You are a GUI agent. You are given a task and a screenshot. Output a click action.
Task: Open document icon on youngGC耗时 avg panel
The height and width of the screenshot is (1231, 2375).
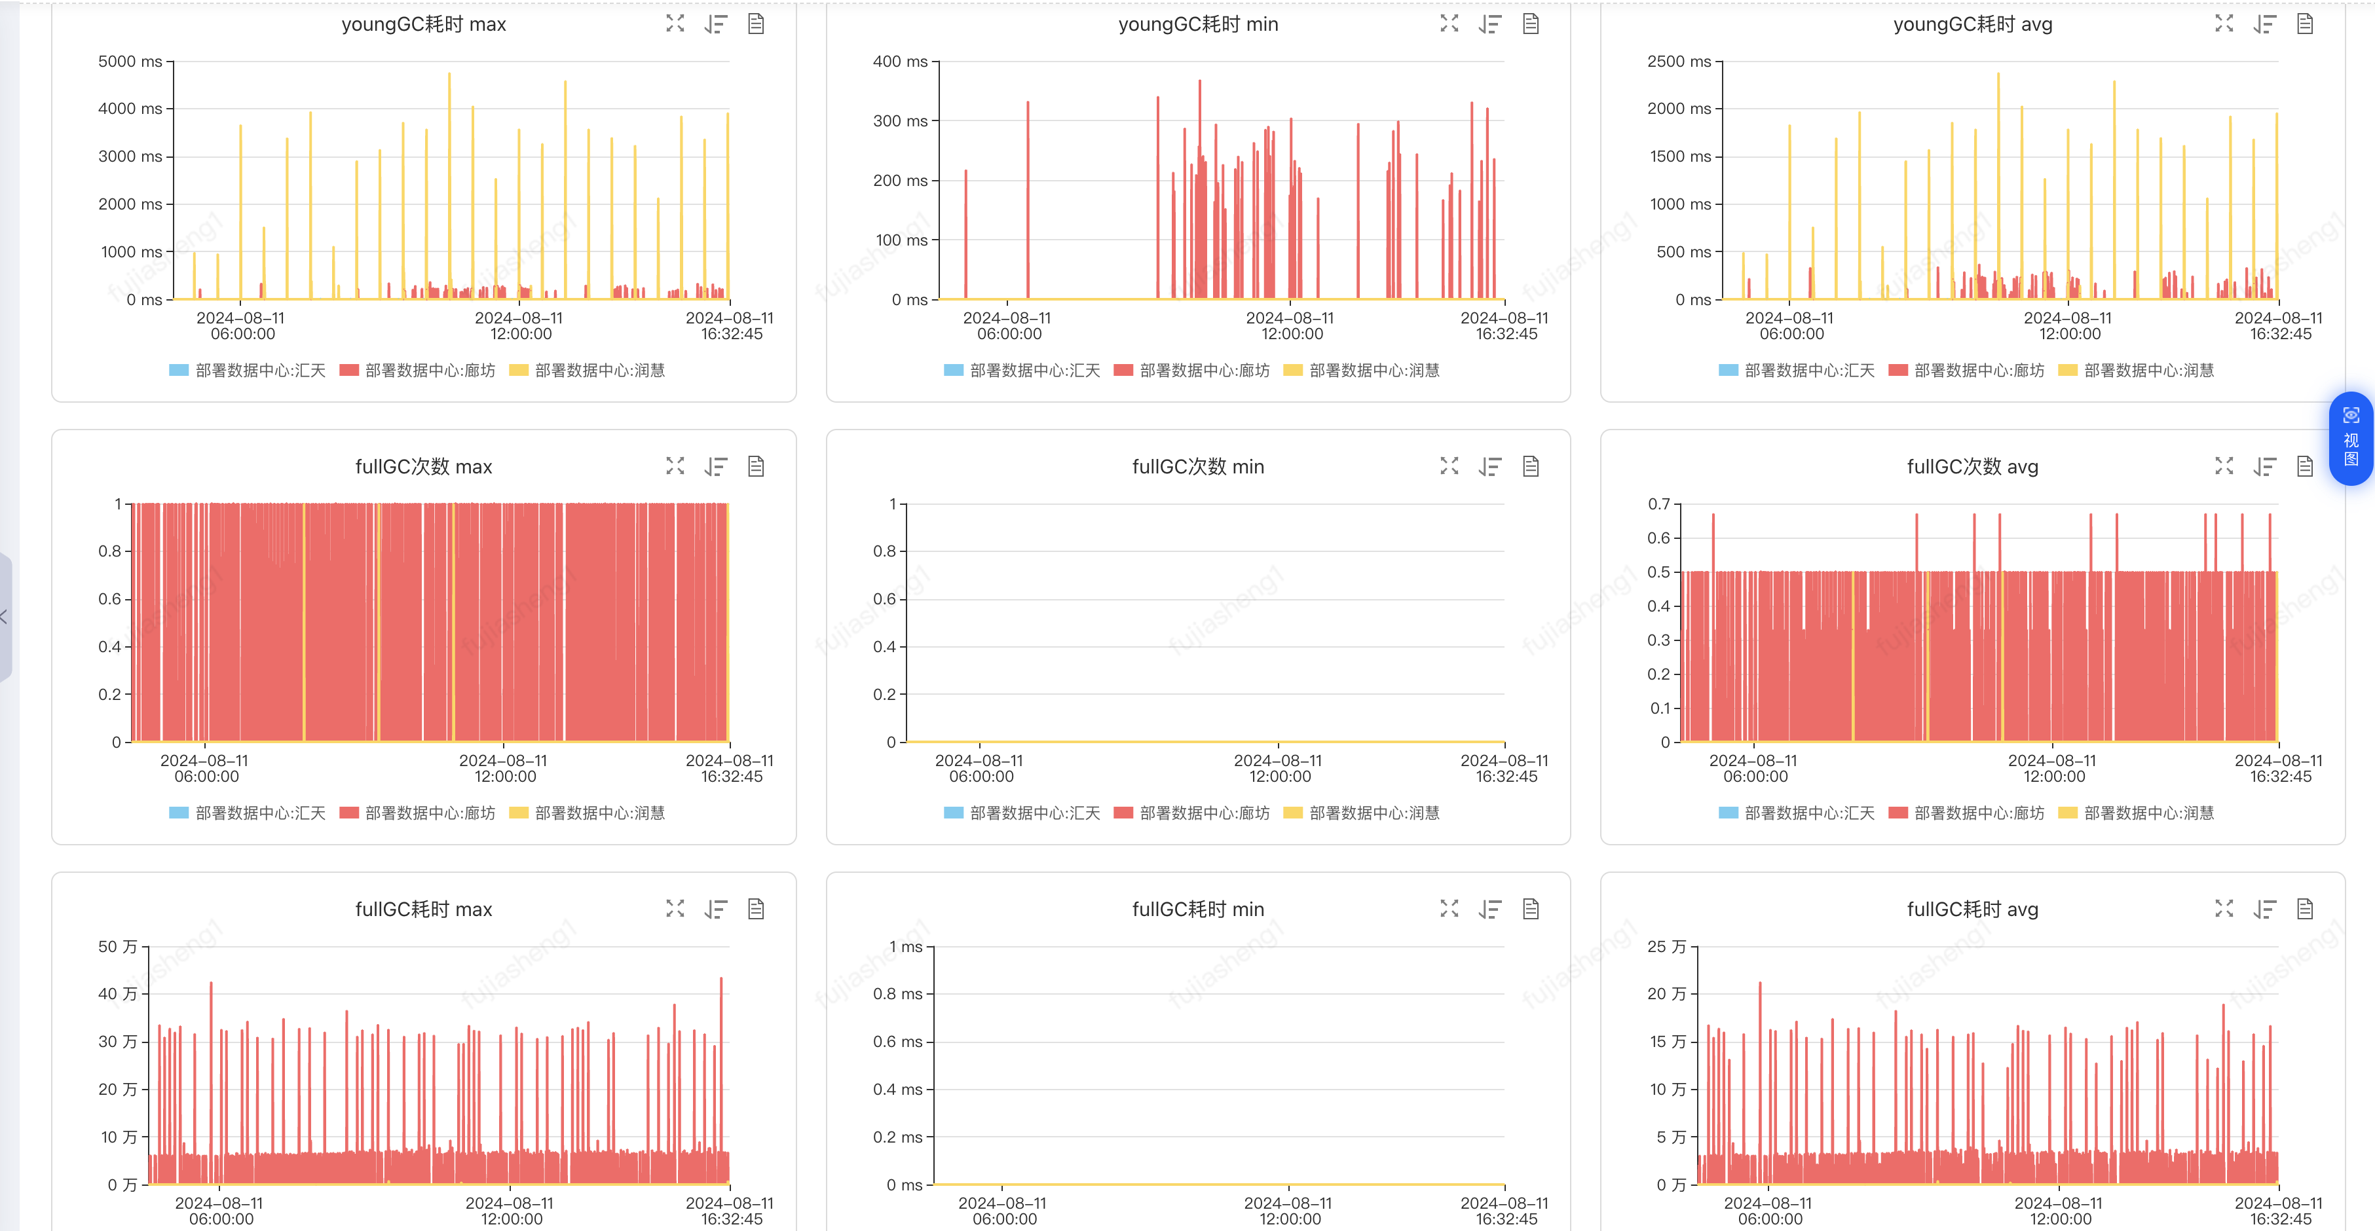point(2305,24)
